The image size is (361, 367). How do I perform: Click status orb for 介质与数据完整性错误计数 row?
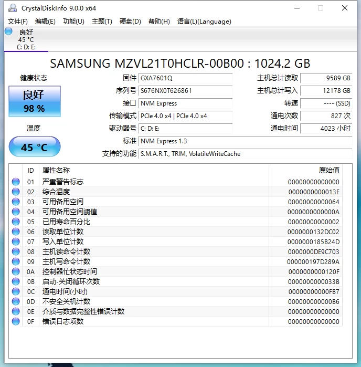pyautogui.click(x=16, y=311)
